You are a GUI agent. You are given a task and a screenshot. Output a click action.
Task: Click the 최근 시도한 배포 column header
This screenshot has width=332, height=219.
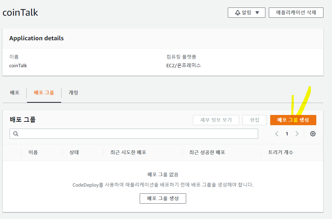point(128,152)
